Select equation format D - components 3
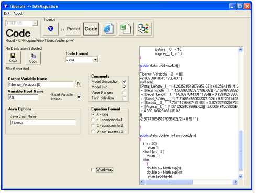The height and width of the screenshot is (194, 256). (93, 131)
